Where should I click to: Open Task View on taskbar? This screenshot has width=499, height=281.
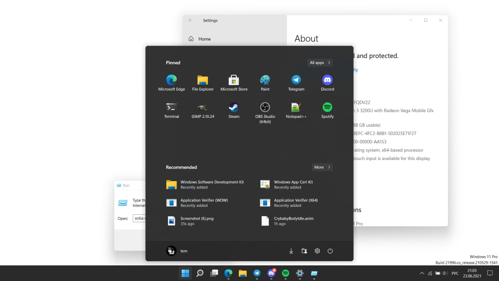click(x=214, y=273)
